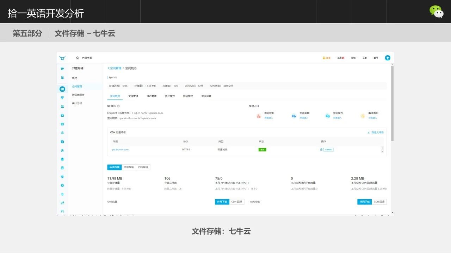Click the s3-cn-north-1.qiniucs.com endpoint text
451x253 pixels.
coord(148,113)
